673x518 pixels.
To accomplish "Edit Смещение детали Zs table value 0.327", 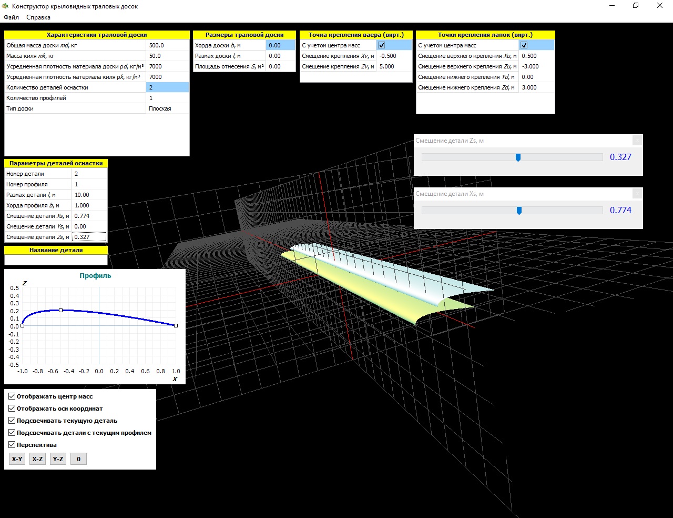I will point(89,237).
